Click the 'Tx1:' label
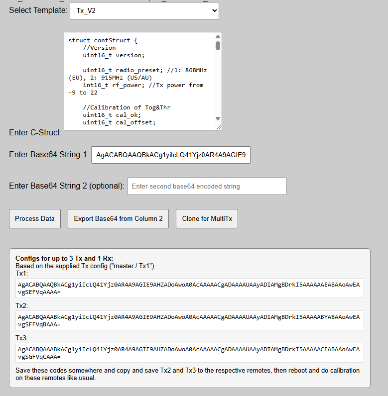 [21, 274]
